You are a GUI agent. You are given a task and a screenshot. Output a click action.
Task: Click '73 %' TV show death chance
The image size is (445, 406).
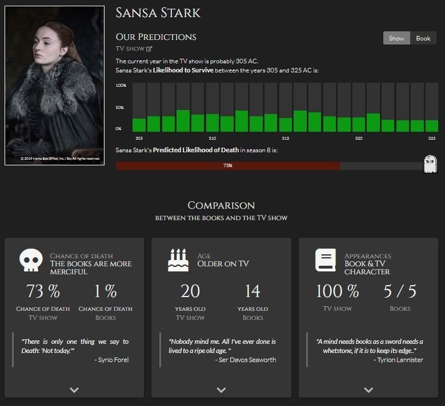[43, 291]
